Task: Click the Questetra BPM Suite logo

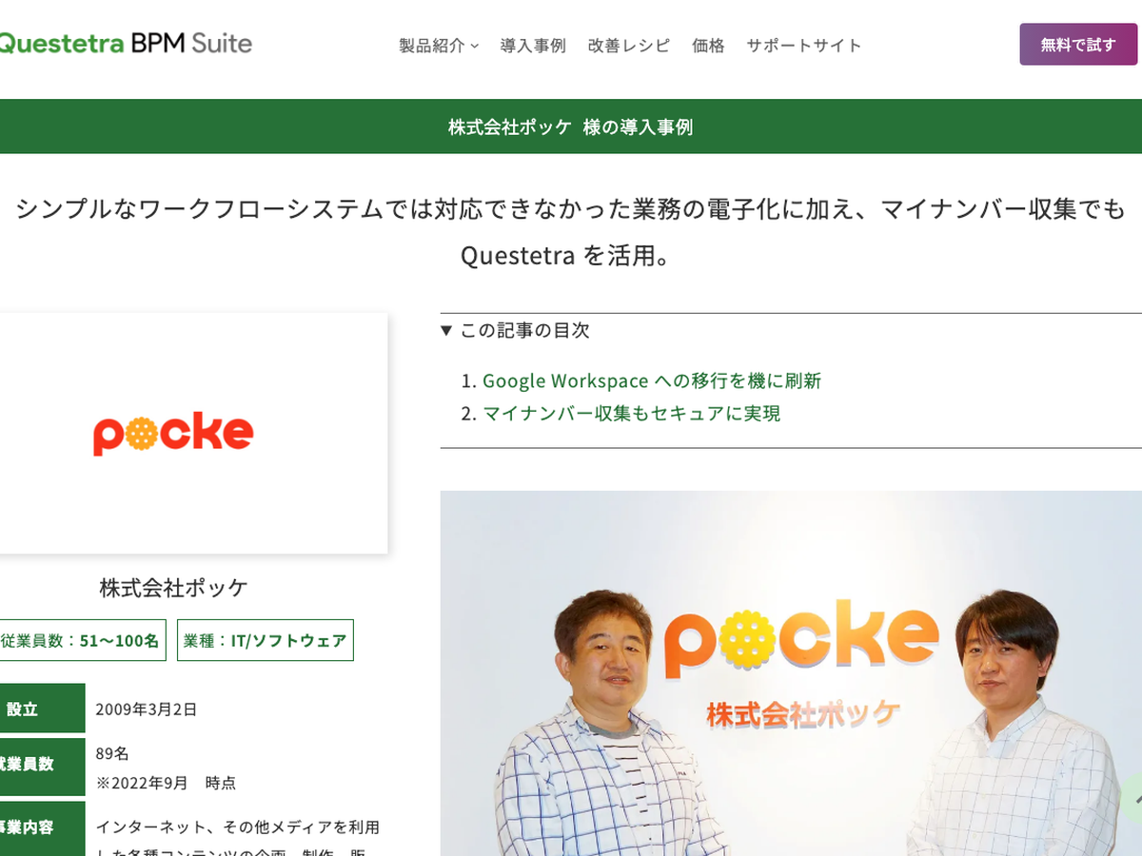Action: coord(126,44)
